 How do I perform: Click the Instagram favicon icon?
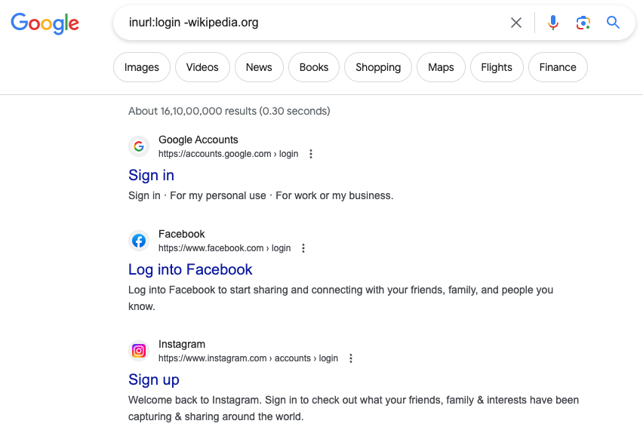[138, 351]
